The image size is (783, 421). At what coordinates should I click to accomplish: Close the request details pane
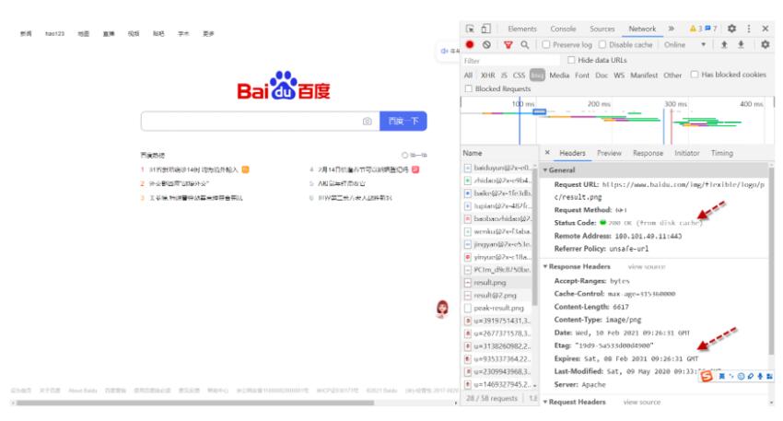coord(547,152)
